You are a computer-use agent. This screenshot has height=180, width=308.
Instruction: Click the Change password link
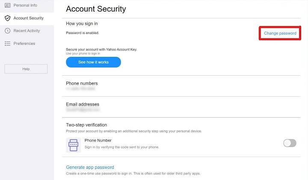(x=280, y=33)
